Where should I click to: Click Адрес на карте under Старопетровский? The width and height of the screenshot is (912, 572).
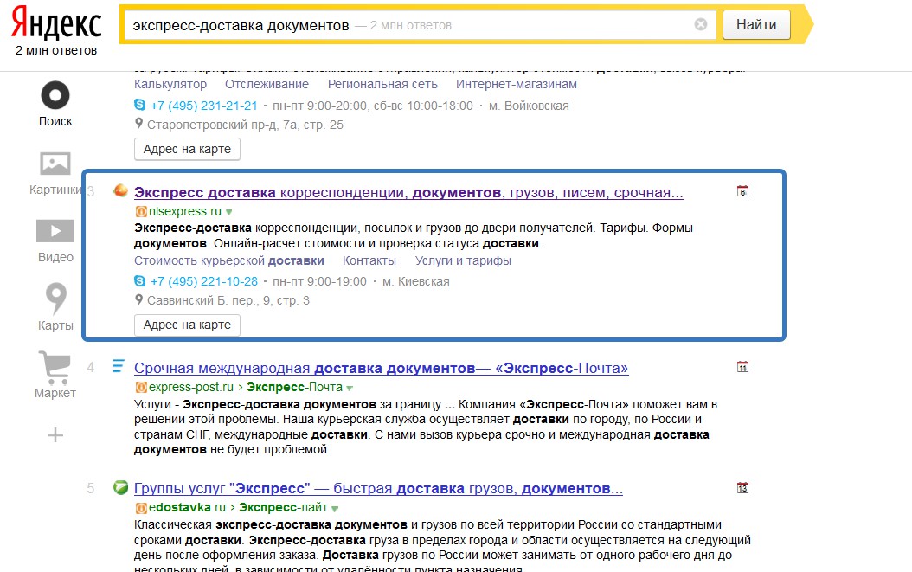tap(187, 149)
